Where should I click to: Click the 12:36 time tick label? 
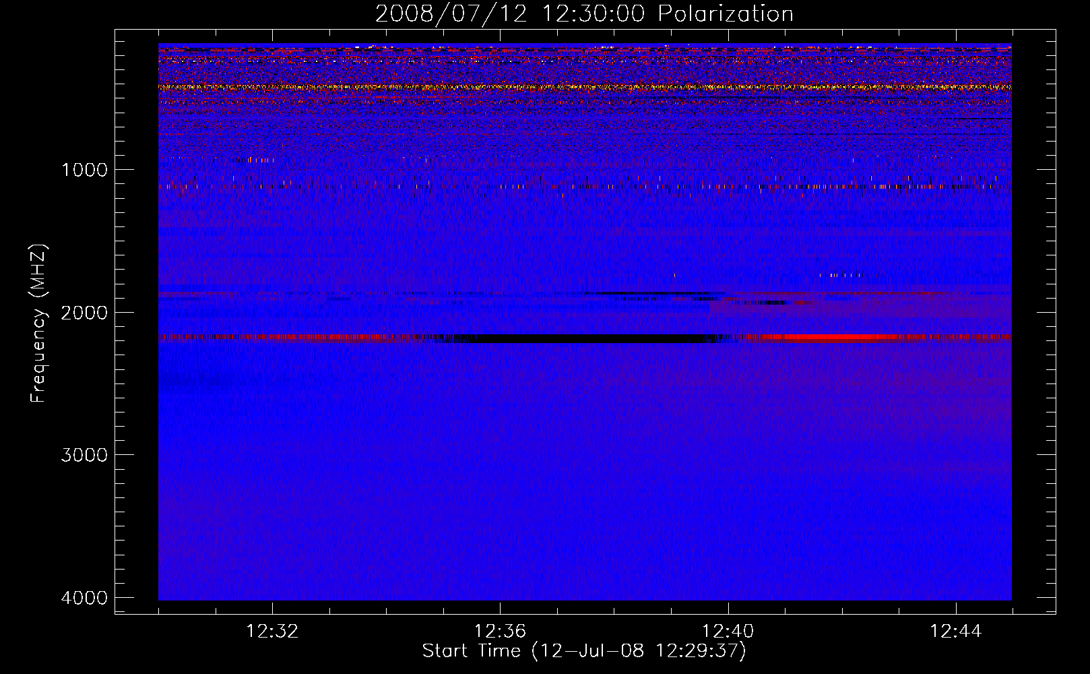pyautogui.click(x=500, y=632)
